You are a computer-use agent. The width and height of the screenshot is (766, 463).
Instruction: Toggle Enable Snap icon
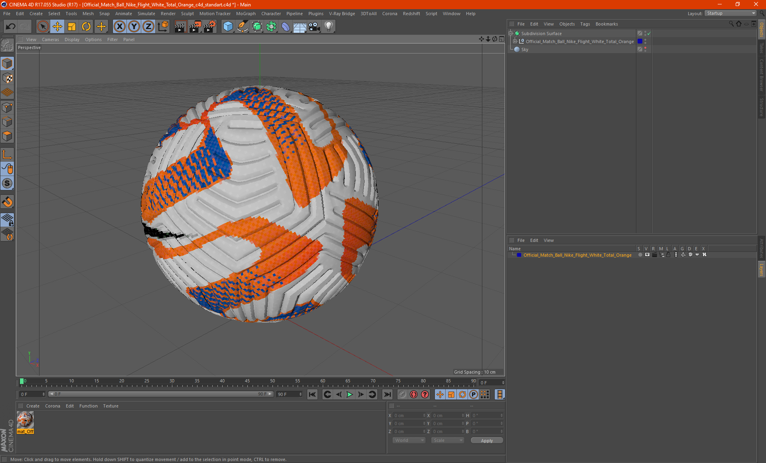click(x=7, y=202)
